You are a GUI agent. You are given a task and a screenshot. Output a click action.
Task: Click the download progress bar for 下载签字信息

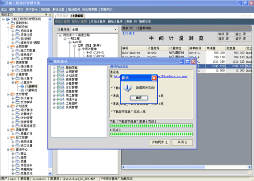(151, 126)
